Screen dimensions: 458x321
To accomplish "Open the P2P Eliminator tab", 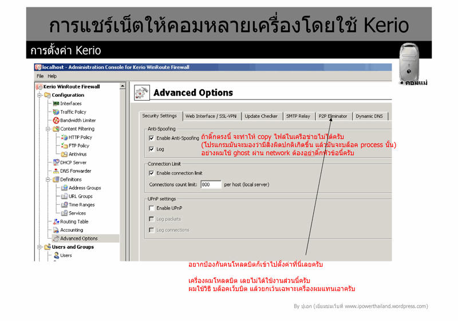I will [333, 116].
